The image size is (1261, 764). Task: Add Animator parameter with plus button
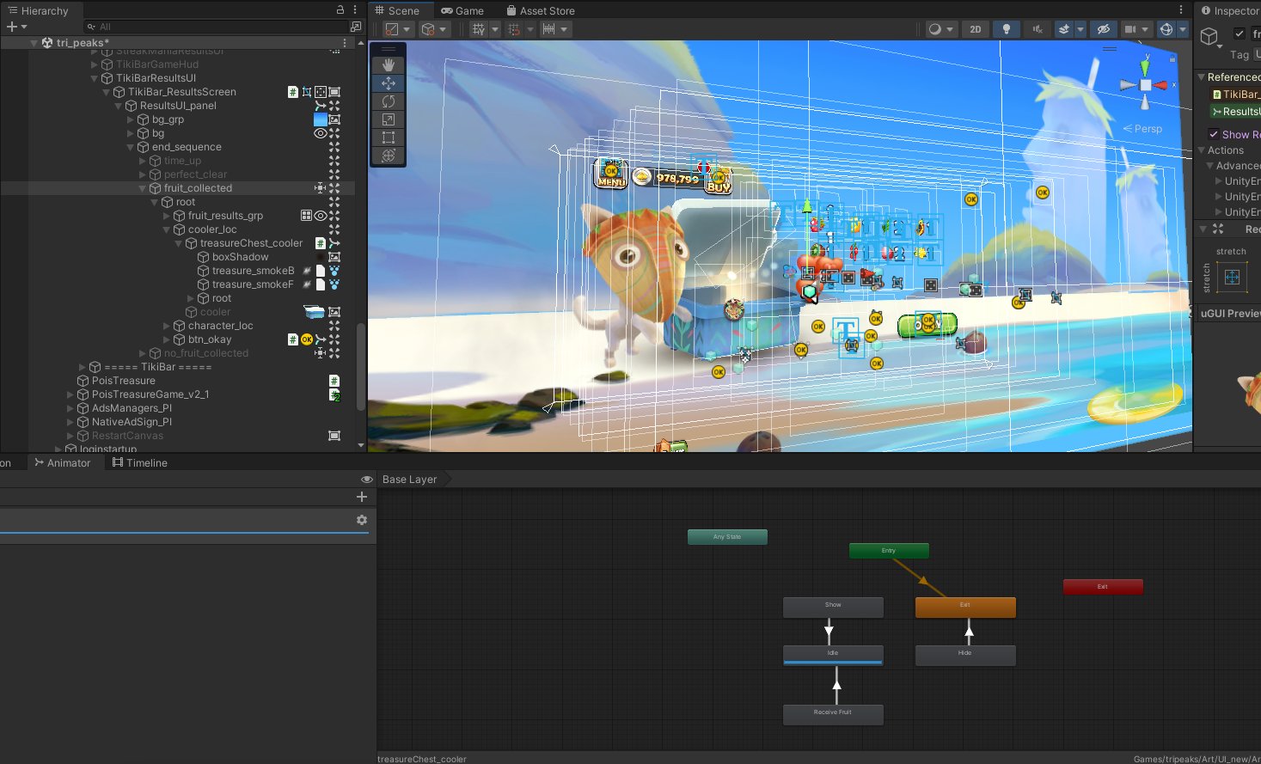coord(362,497)
